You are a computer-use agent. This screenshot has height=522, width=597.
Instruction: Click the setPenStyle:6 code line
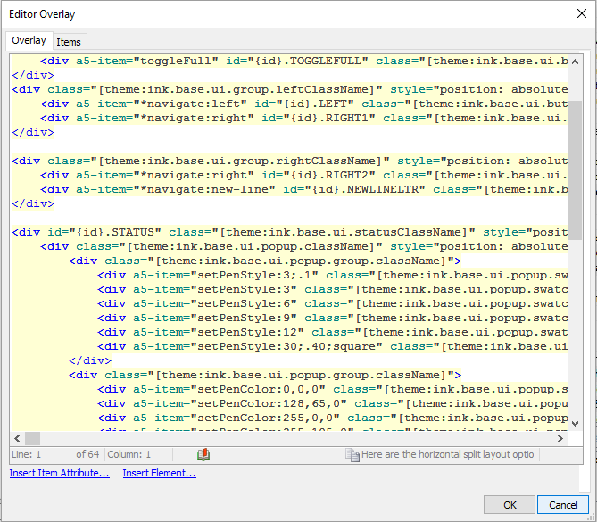[332, 303]
